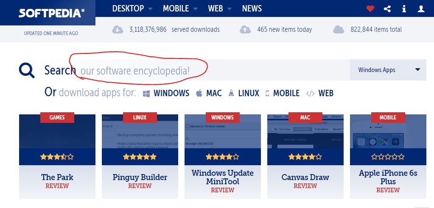Image resolution: width=434 pixels, height=208 pixels.
Task: Expand the DESKTOP dropdown arrow
Action: (150, 9)
